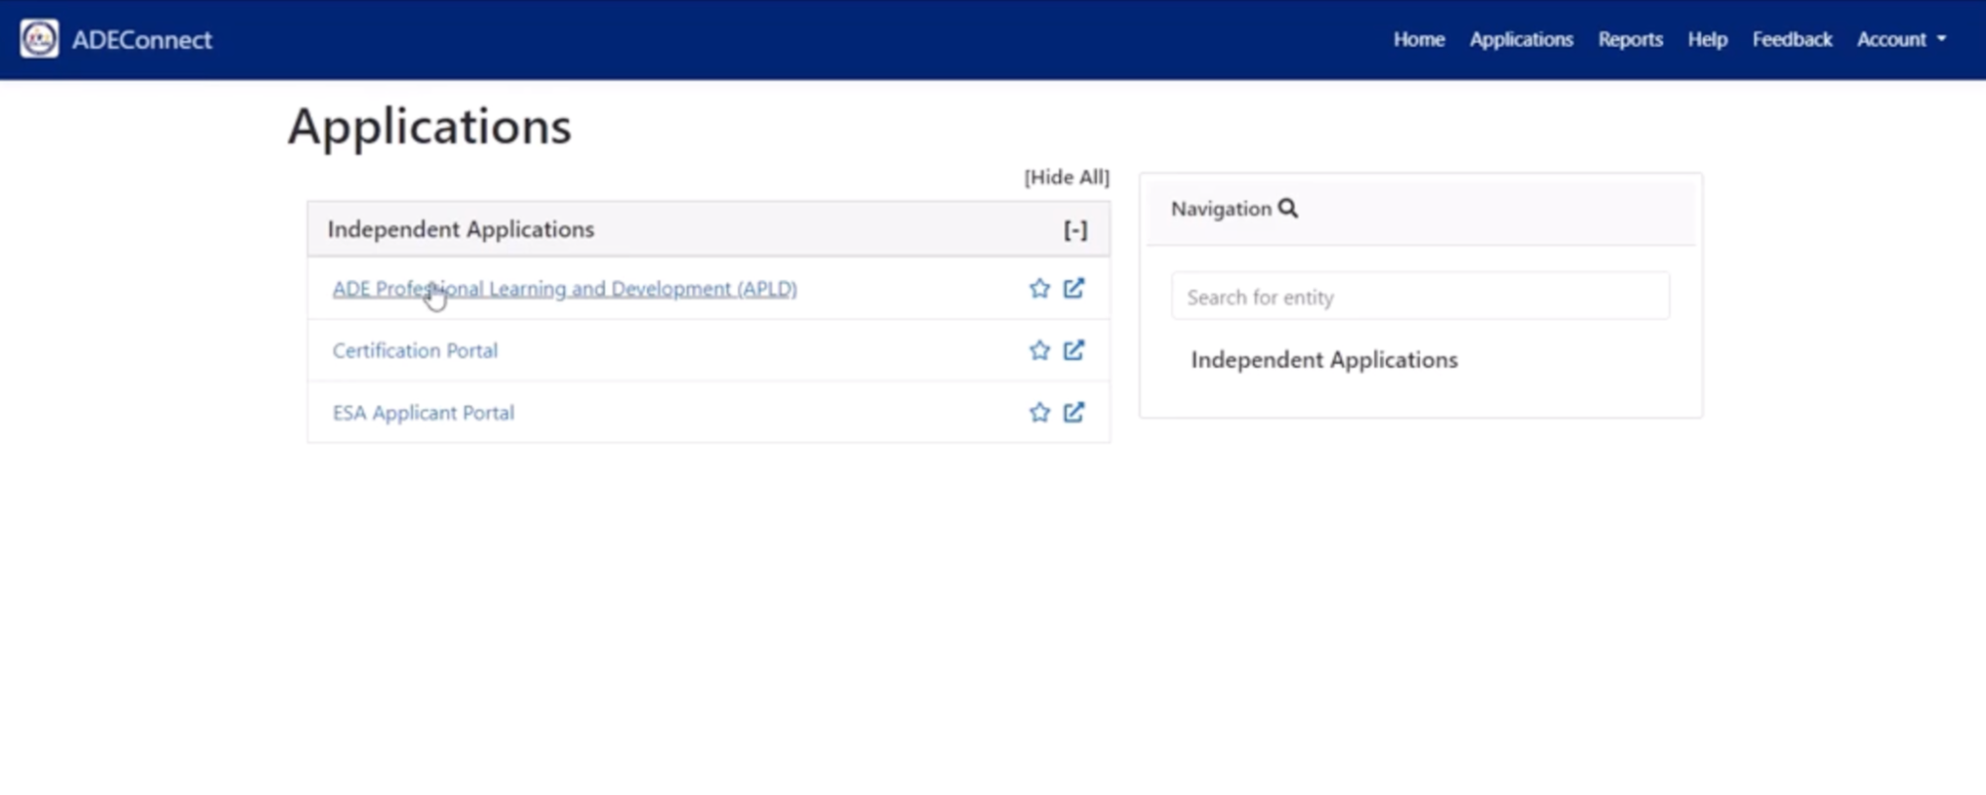The image size is (1986, 795).
Task: Star the Certification Portal as favorite
Action: click(x=1039, y=351)
